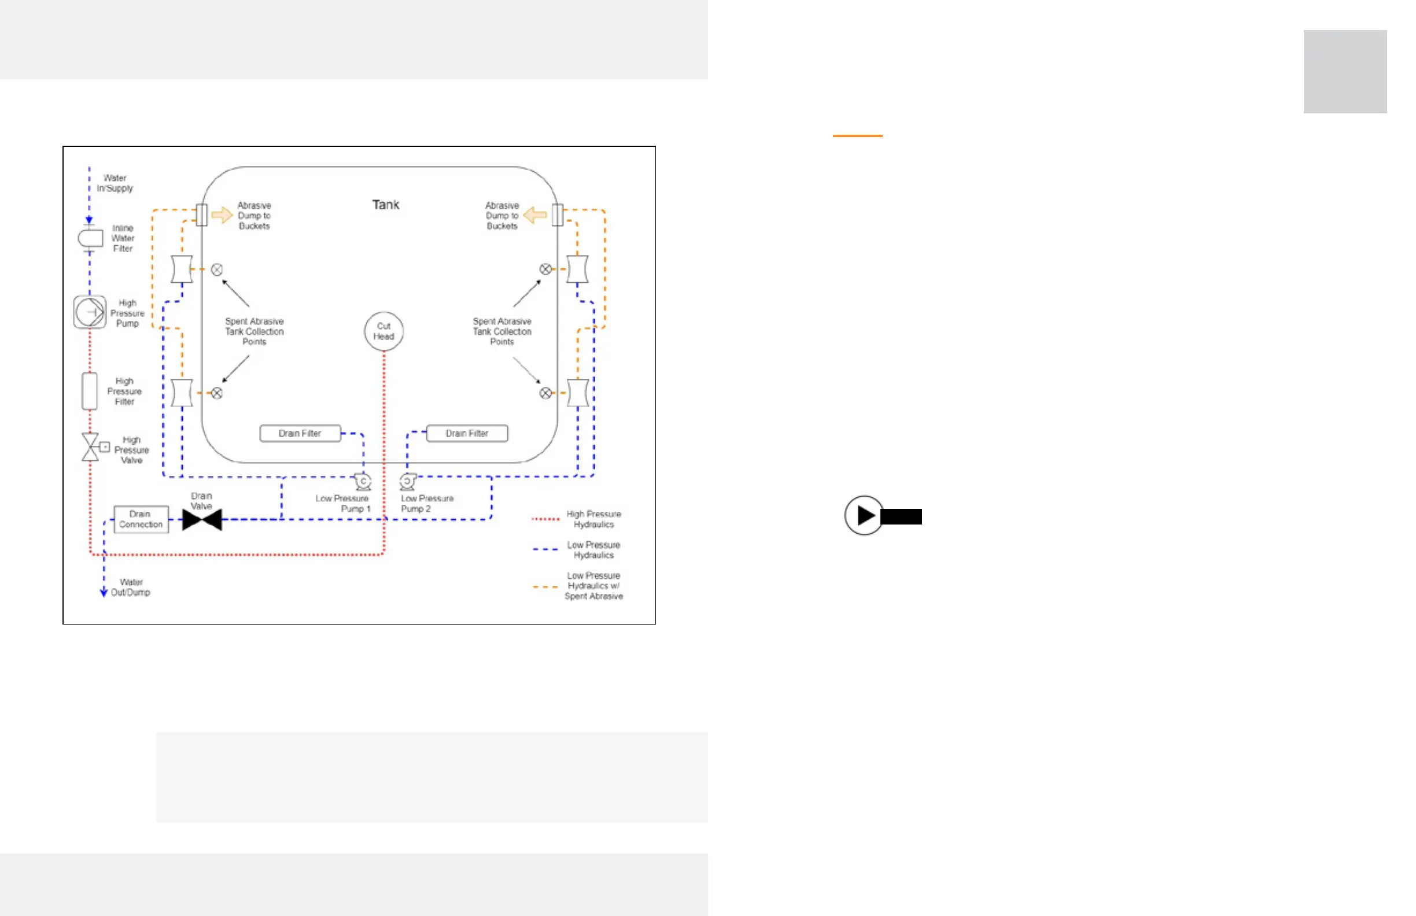Click the black Drain Valve symbol
Screen dimensions: 1416x916
tap(202, 519)
